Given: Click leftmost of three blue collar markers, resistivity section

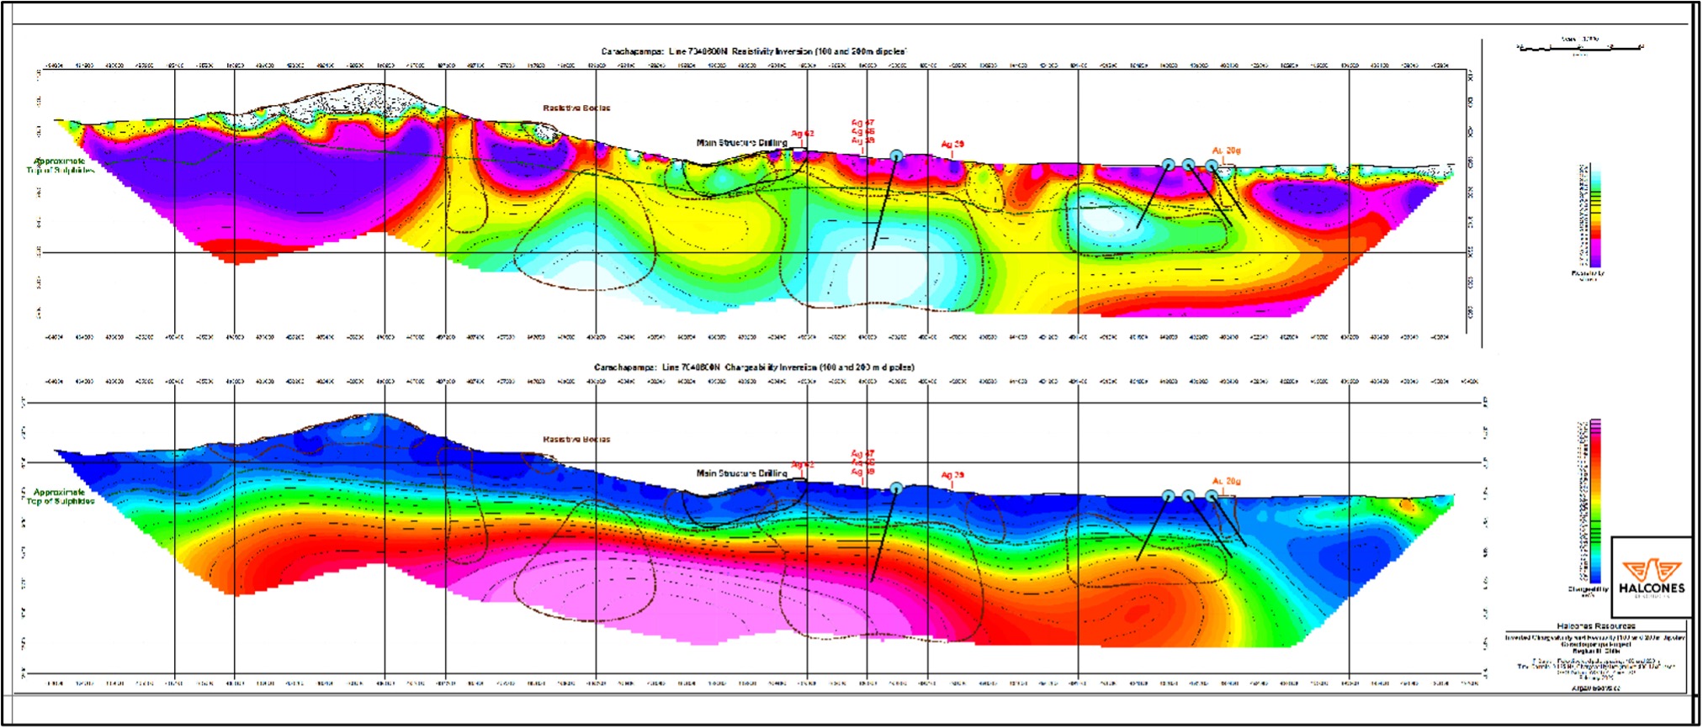Looking at the screenshot, I should (1168, 165).
